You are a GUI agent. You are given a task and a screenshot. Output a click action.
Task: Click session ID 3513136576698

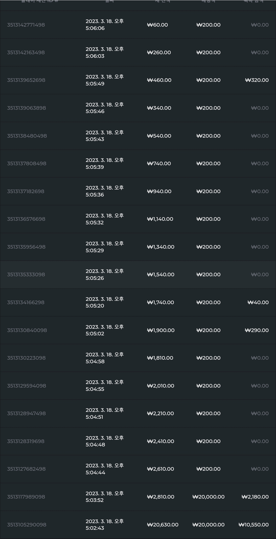26,219
